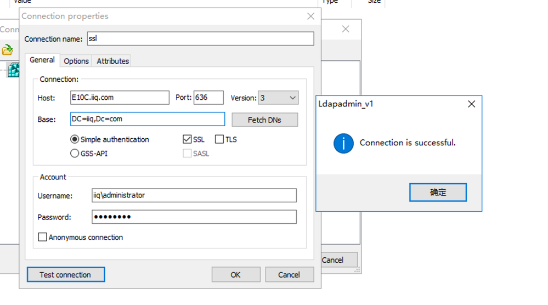Click OK in Connection properties
The height and width of the screenshot is (305, 548).
(235, 274)
